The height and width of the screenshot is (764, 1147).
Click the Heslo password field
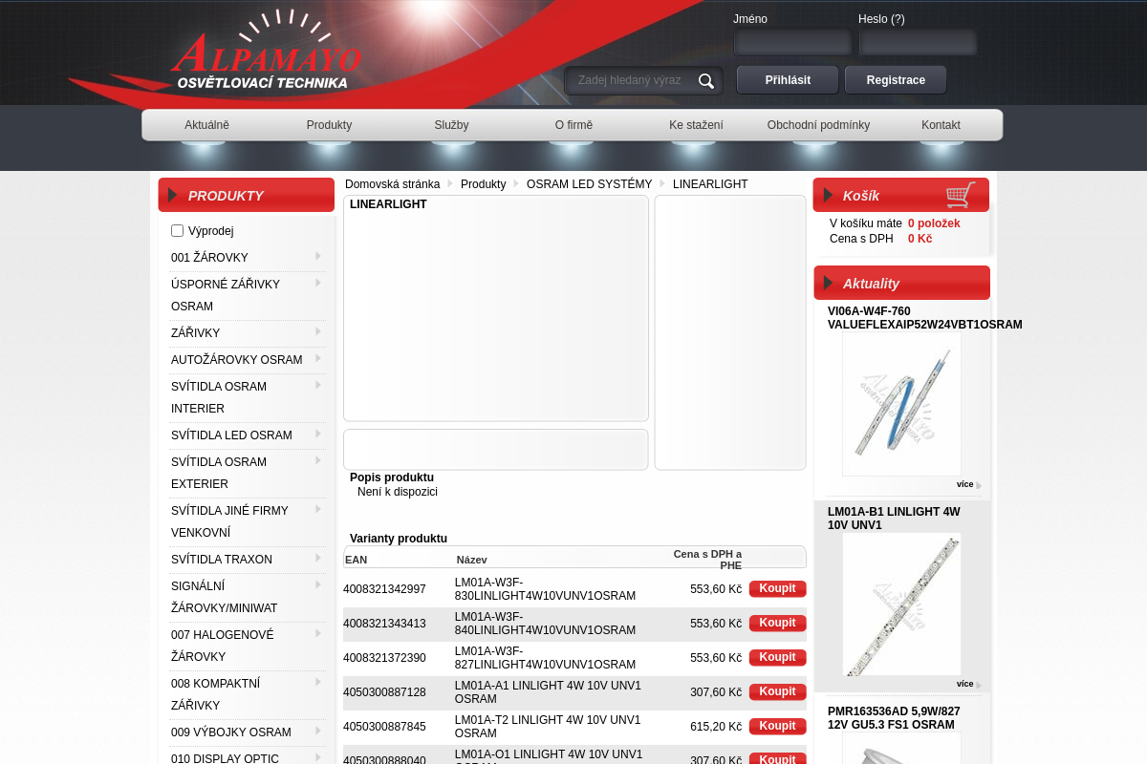point(918,42)
